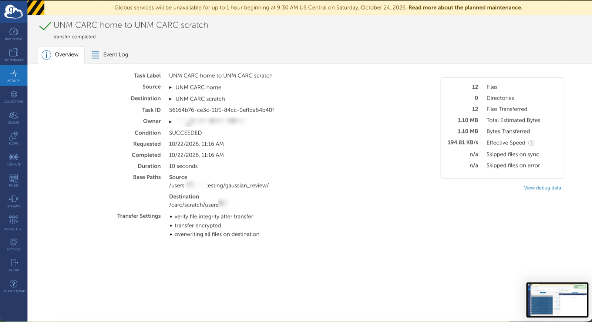Click the source path ending gaussian_review/

click(219, 186)
